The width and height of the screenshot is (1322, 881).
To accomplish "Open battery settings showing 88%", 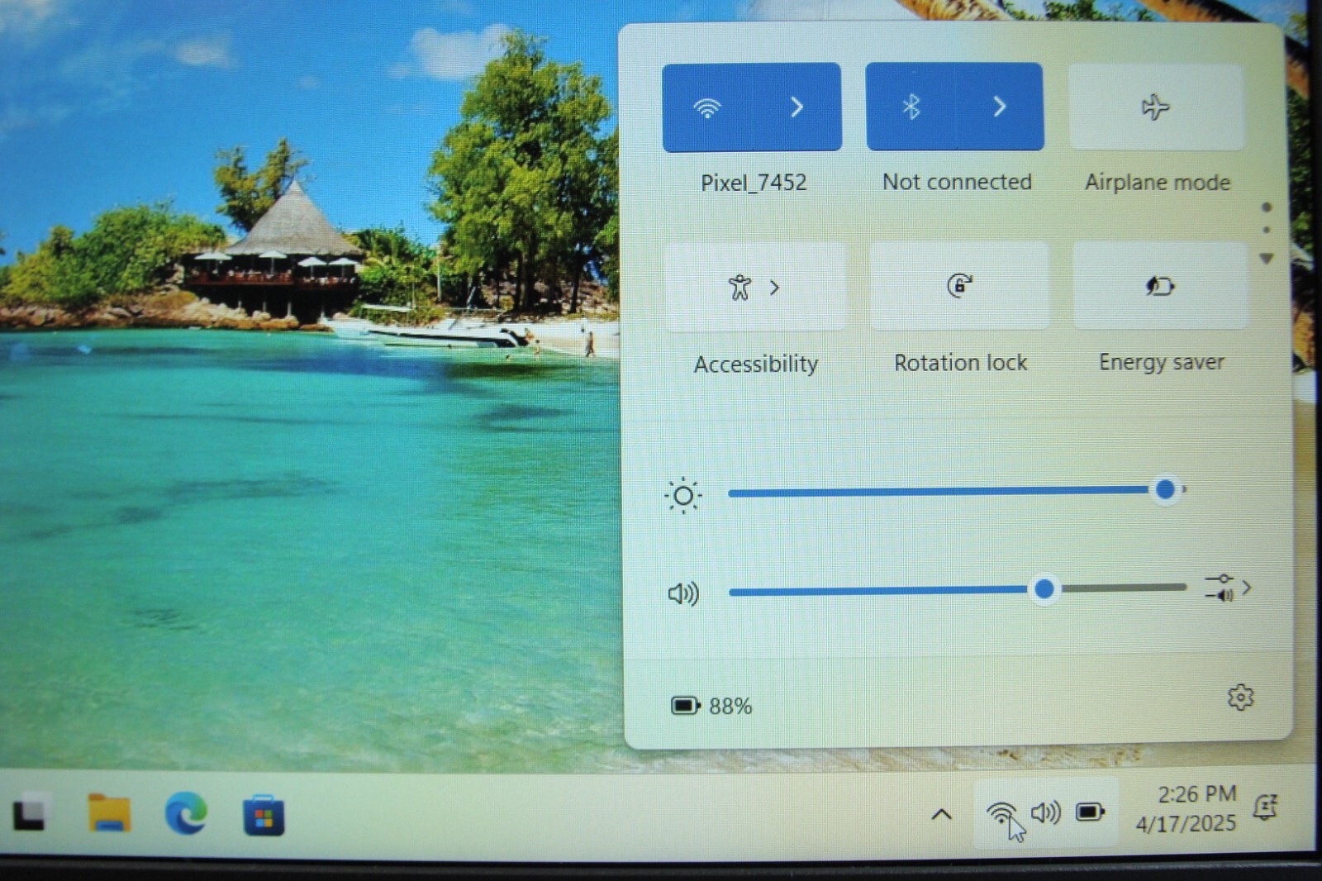I will click(711, 706).
